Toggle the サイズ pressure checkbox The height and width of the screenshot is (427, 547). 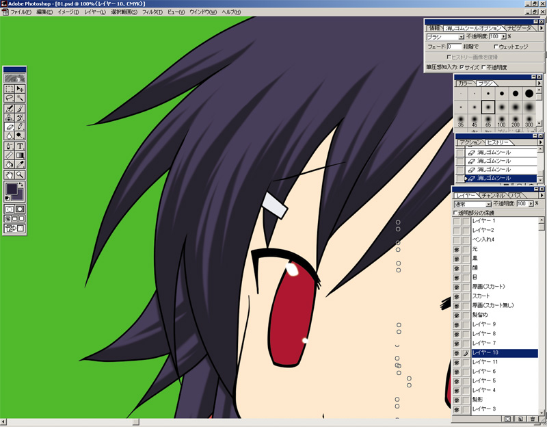click(462, 67)
